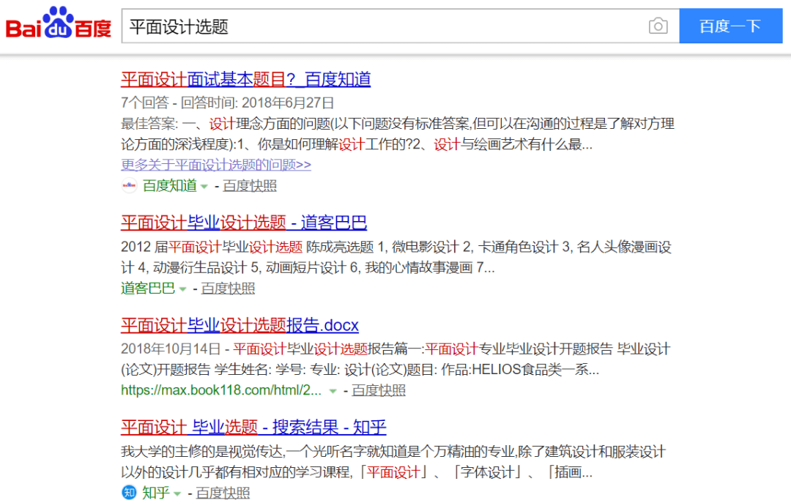Open the result 平面设计面试基本题目？百度知道
The width and height of the screenshot is (791, 503).
[x=247, y=79]
